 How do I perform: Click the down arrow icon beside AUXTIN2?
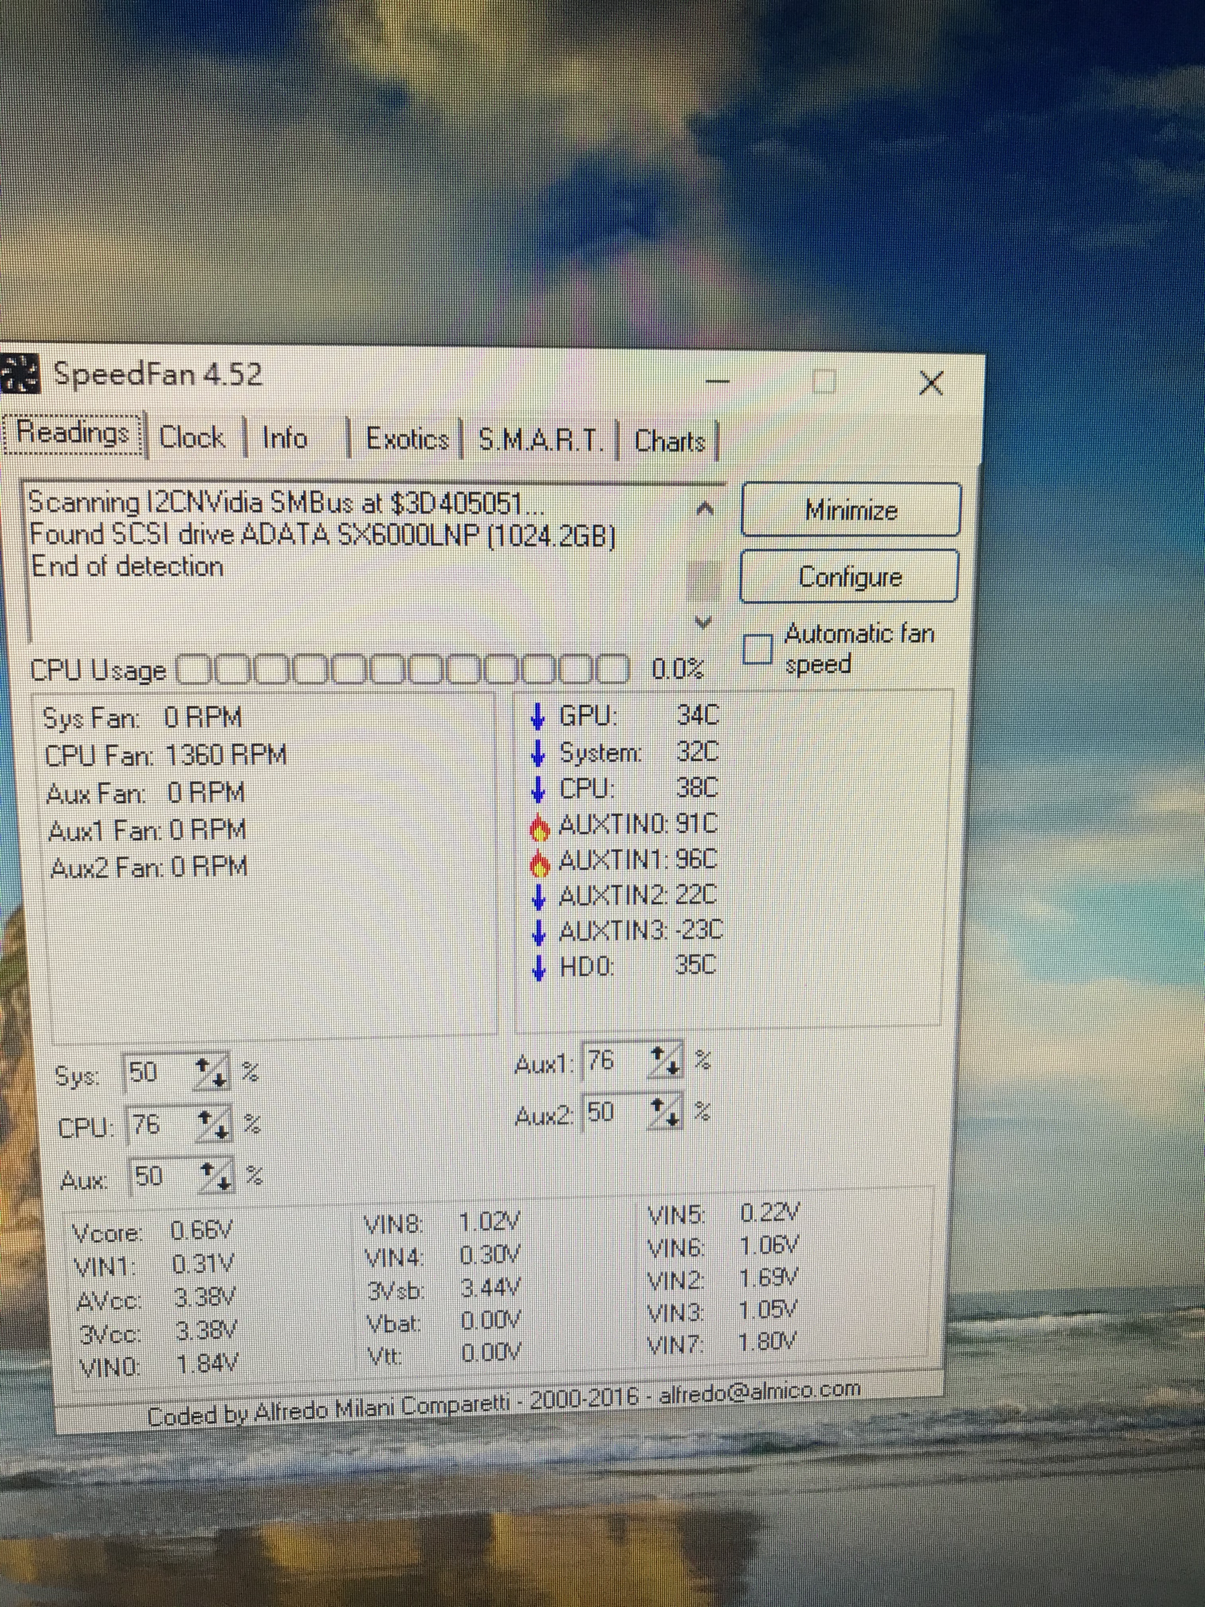(538, 896)
